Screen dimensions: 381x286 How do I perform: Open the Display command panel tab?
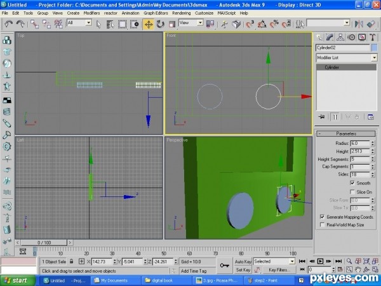362,37
